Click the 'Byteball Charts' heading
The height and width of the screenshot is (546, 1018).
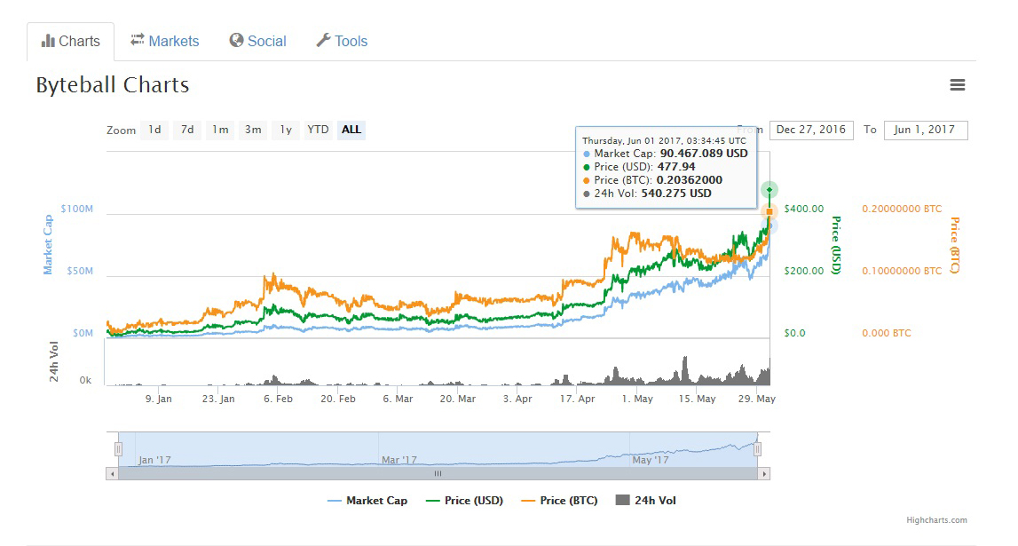[113, 85]
